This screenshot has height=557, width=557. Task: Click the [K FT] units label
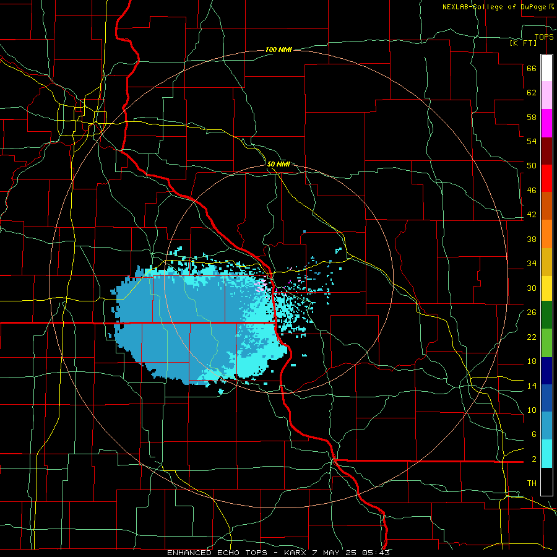pos(523,43)
